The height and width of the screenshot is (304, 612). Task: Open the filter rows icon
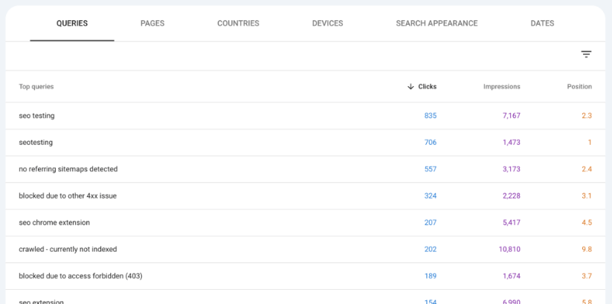(586, 54)
